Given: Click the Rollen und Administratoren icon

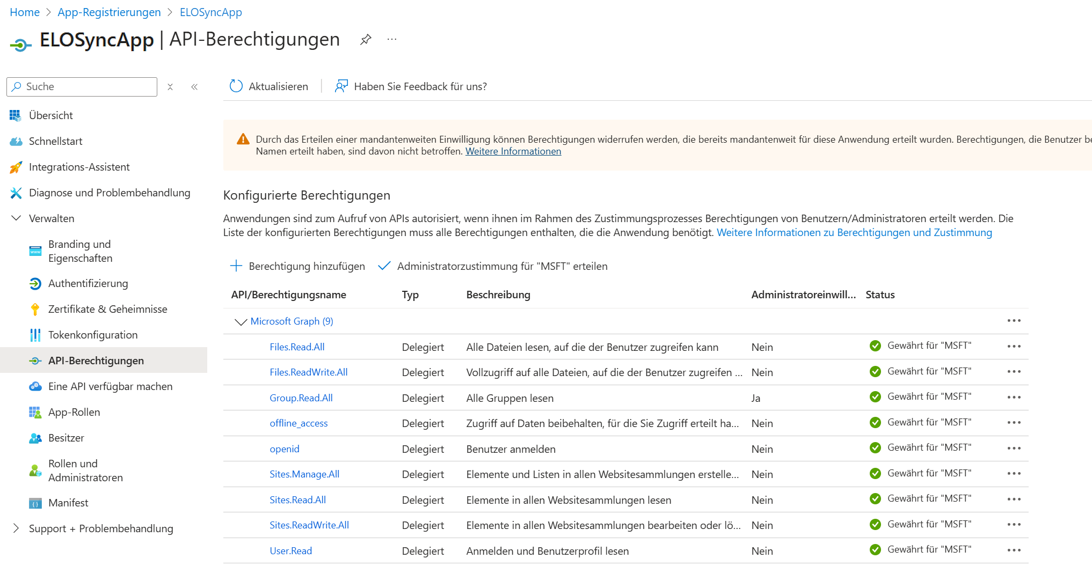Looking at the screenshot, I should [35, 471].
